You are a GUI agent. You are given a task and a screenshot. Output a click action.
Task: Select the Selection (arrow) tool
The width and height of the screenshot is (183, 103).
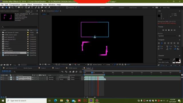(6, 7)
